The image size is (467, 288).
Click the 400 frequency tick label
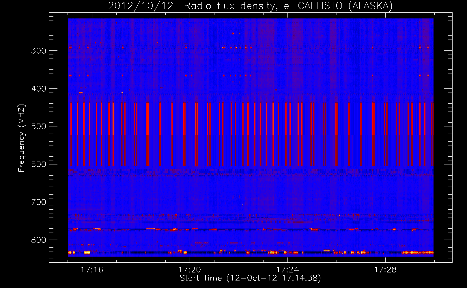tap(39, 89)
